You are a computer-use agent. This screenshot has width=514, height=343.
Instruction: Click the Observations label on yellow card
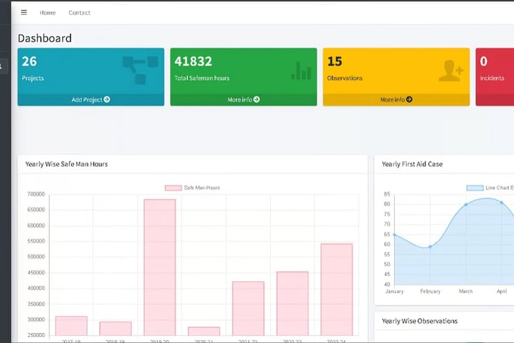tap(345, 78)
